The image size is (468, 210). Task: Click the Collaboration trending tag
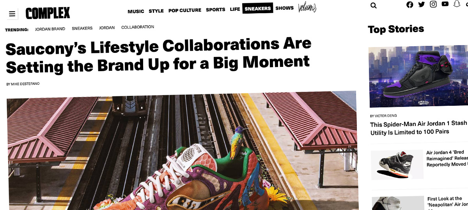(x=138, y=27)
